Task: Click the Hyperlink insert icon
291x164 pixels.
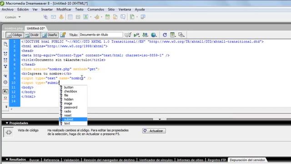Action: pyautogui.click(x=45, y=17)
